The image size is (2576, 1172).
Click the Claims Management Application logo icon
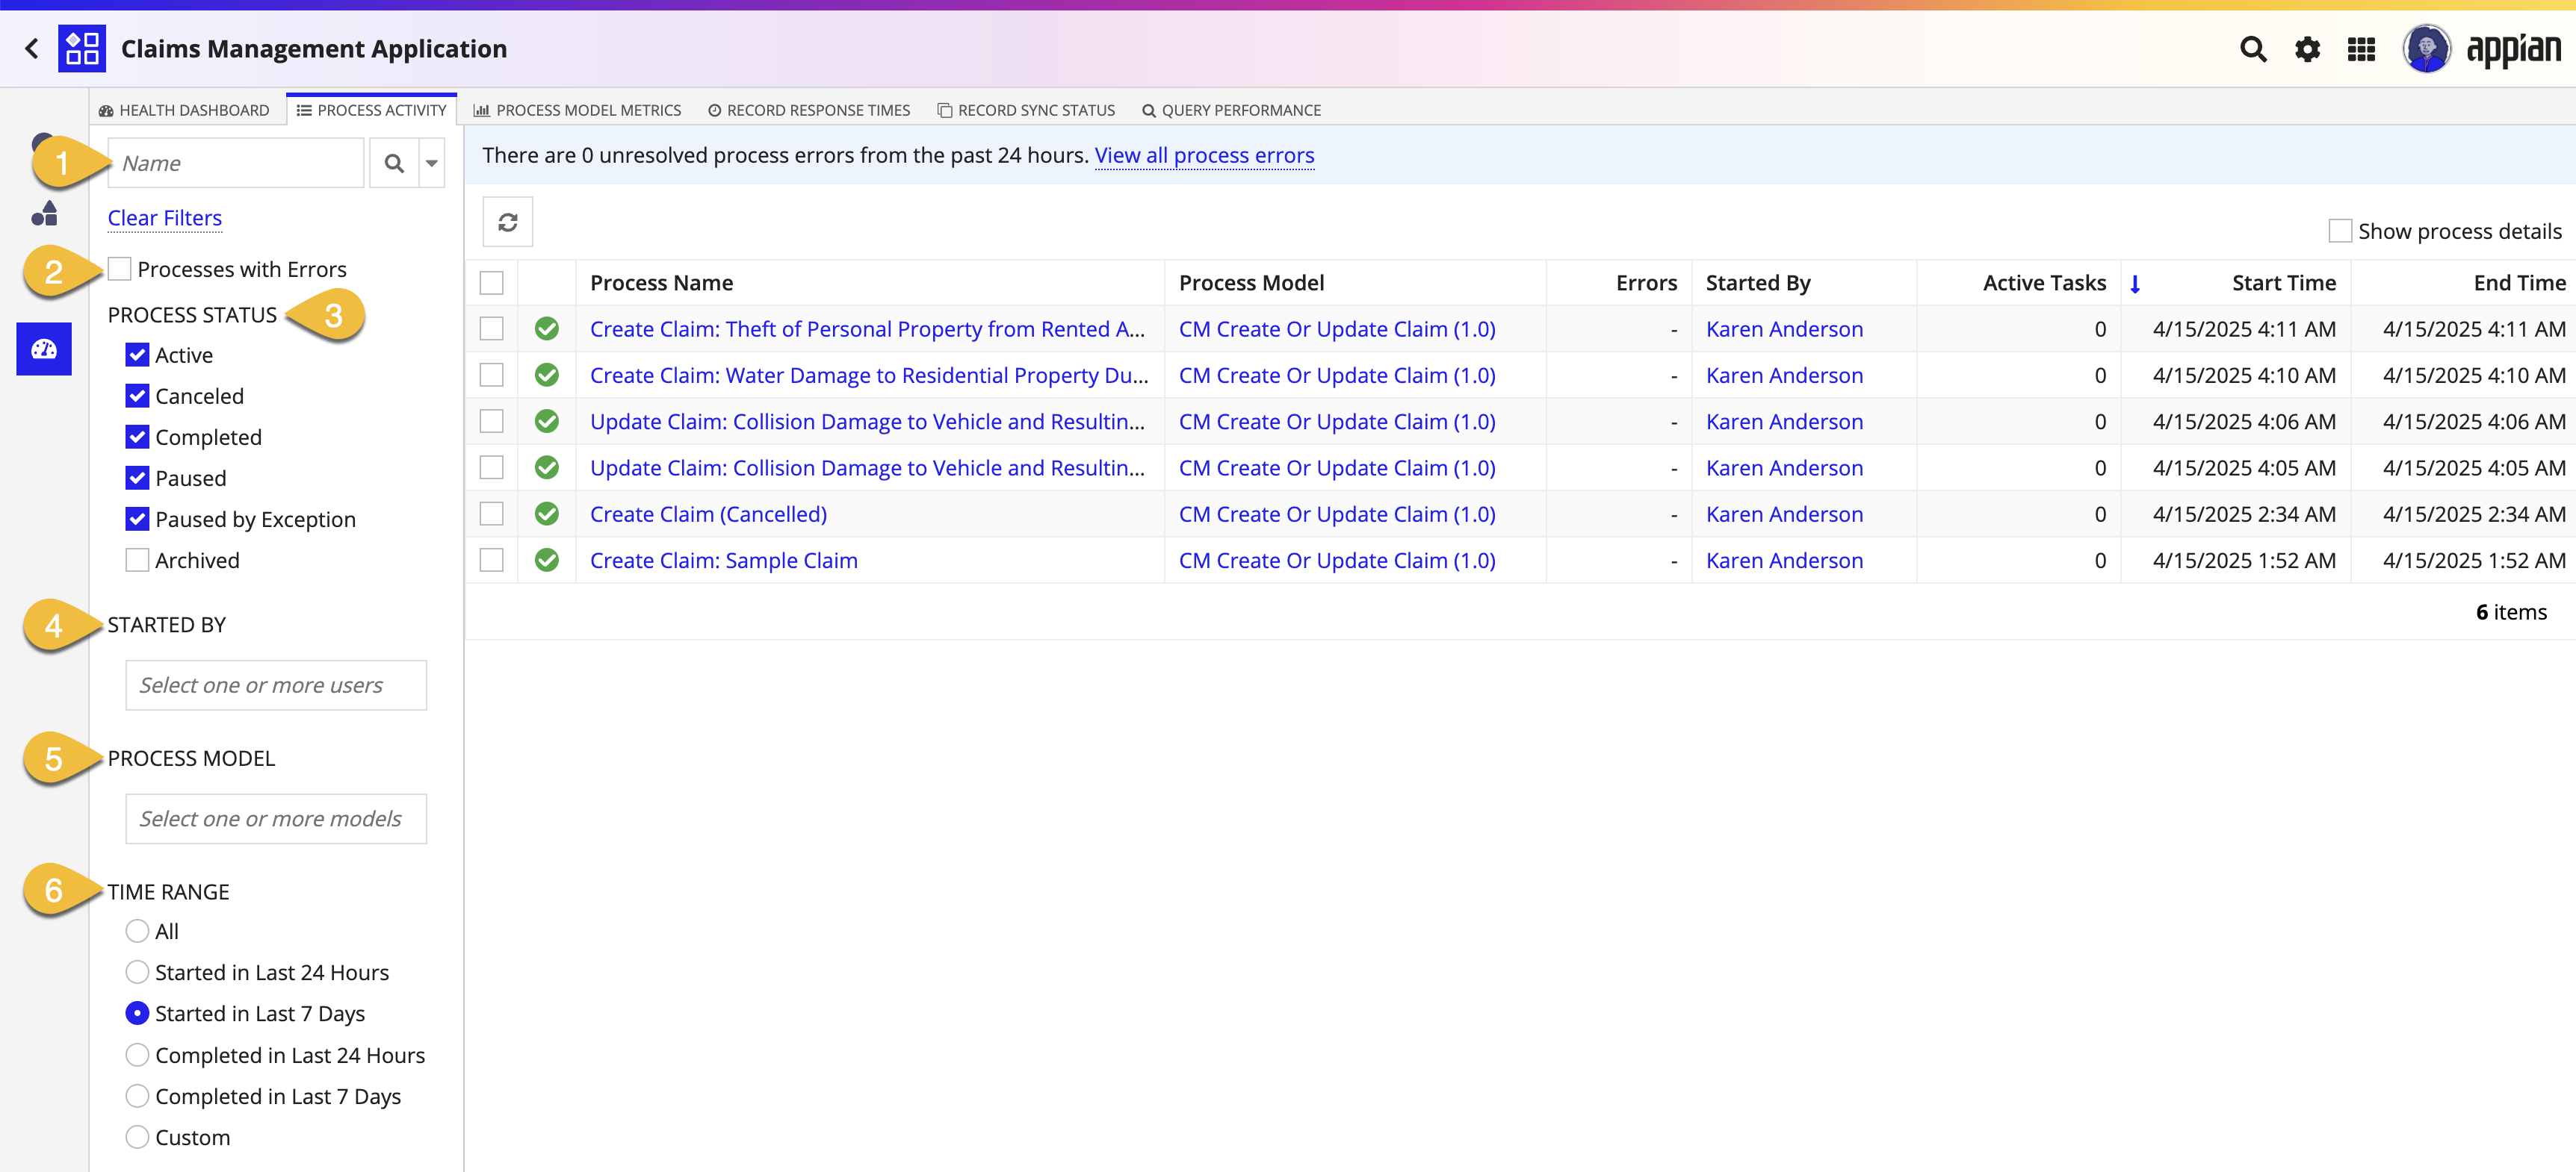point(82,48)
